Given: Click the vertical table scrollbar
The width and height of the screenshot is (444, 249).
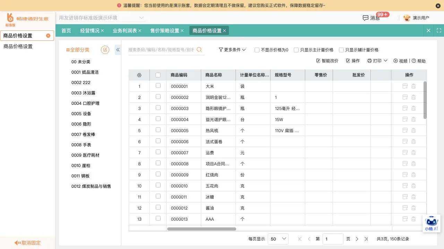Looking at the screenshot, I should tap(425, 100).
